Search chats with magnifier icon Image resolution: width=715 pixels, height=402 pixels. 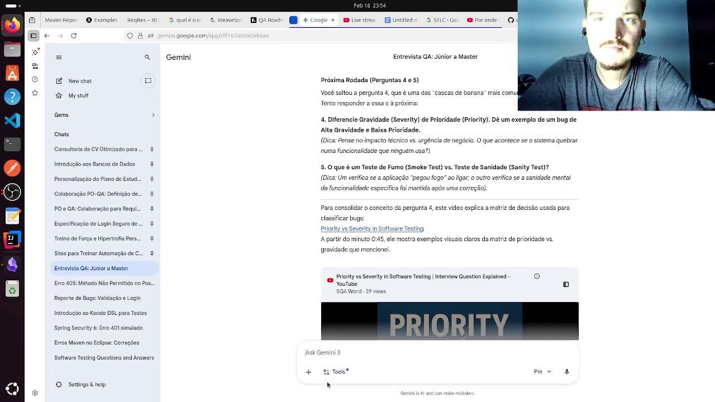point(147,57)
